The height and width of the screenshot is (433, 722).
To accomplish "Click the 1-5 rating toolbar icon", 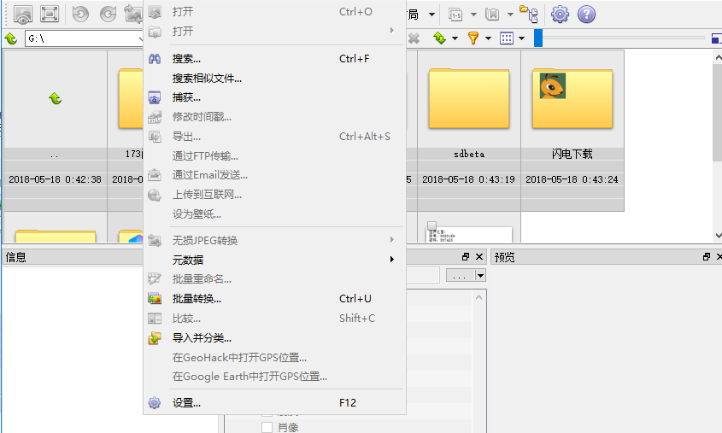I will [x=455, y=15].
